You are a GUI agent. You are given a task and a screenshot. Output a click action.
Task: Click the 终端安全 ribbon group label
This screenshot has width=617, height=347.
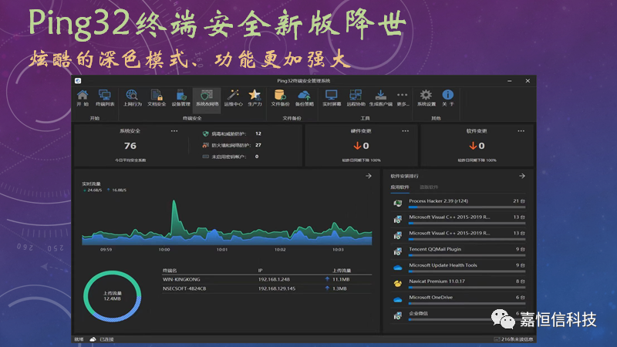(192, 118)
